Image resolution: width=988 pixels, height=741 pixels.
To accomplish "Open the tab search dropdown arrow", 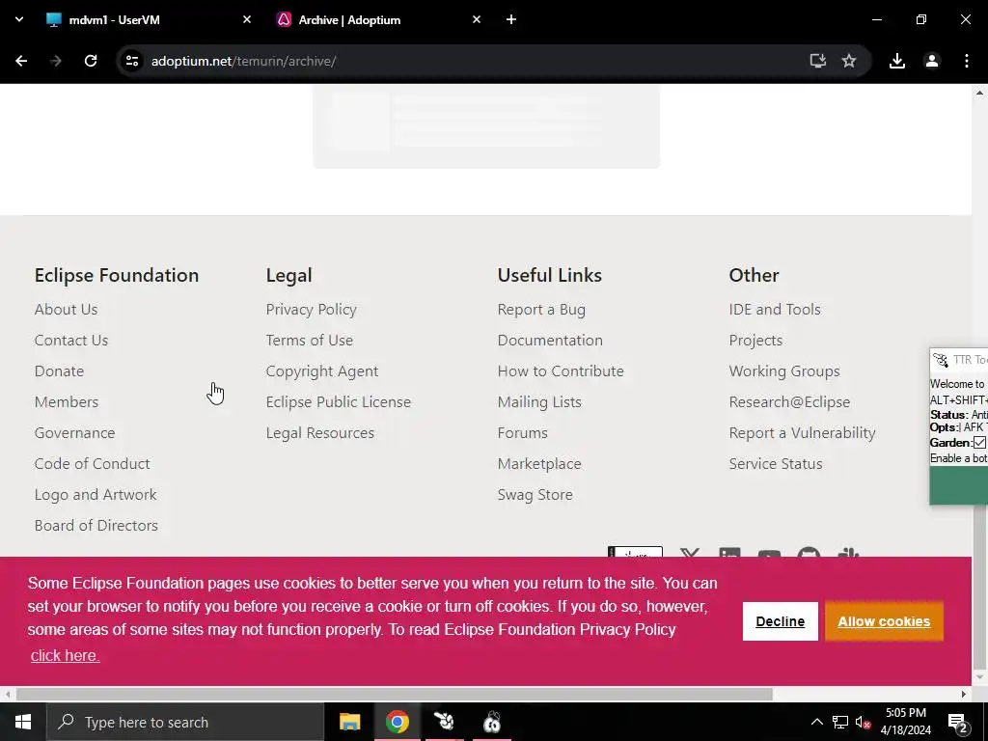I will (19, 19).
